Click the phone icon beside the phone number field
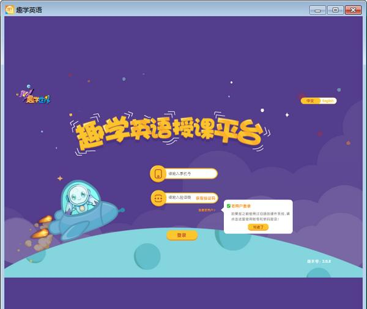The height and width of the screenshot is (309, 367). [158, 174]
